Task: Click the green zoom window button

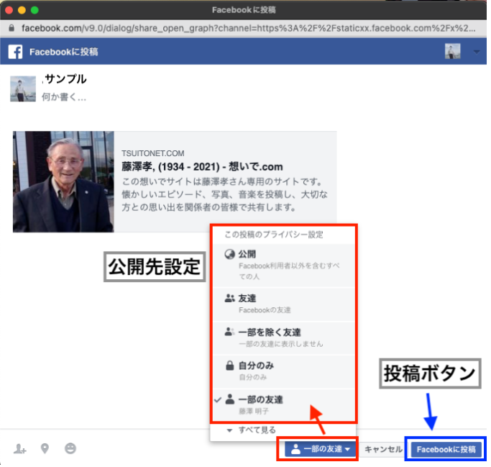Action: pos(35,10)
